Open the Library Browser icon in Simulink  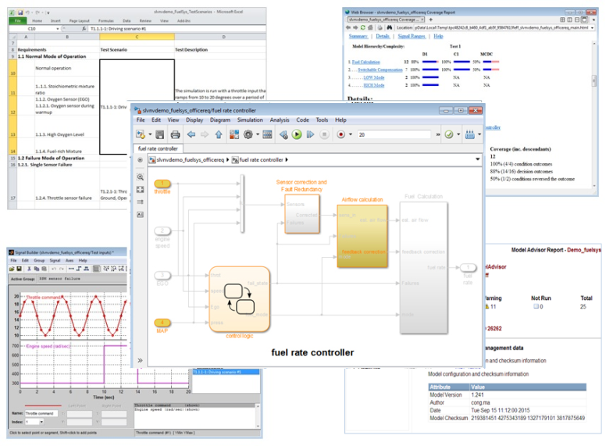233,134
